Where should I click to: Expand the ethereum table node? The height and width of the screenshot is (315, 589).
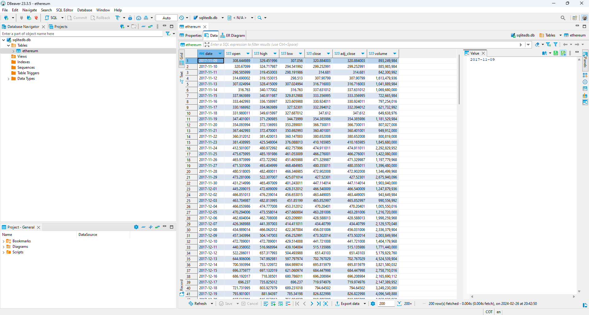click(13, 51)
